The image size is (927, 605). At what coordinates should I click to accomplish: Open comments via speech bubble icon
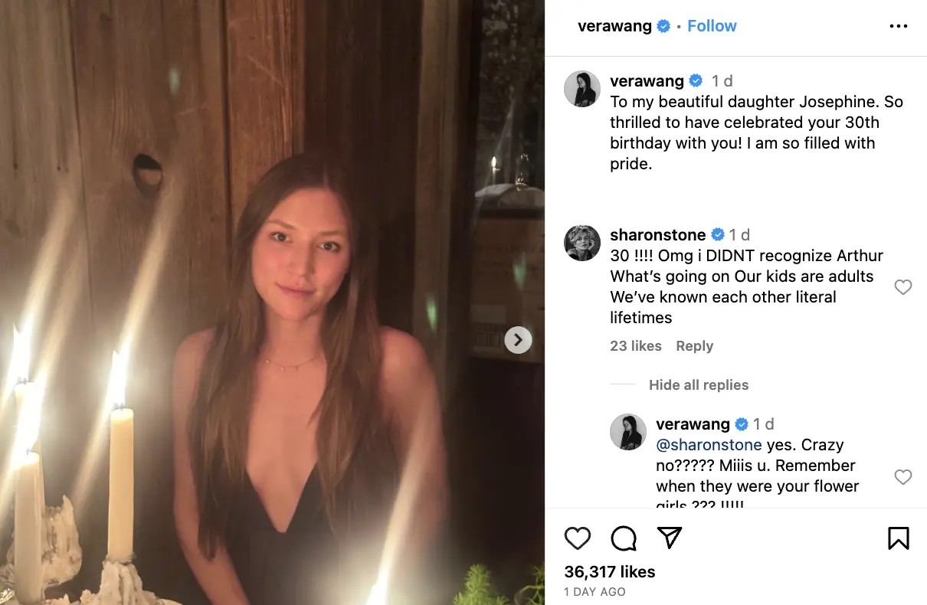[x=624, y=538]
